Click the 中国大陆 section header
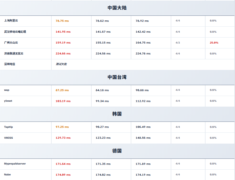Screen dimensions: 235x180 coord(117,8)
